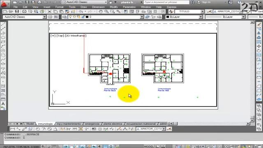The width and height of the screenshot is (263, 148).
Task: Select Zoom Realtime magnifier tool
Action: click(x=106, y=12)
